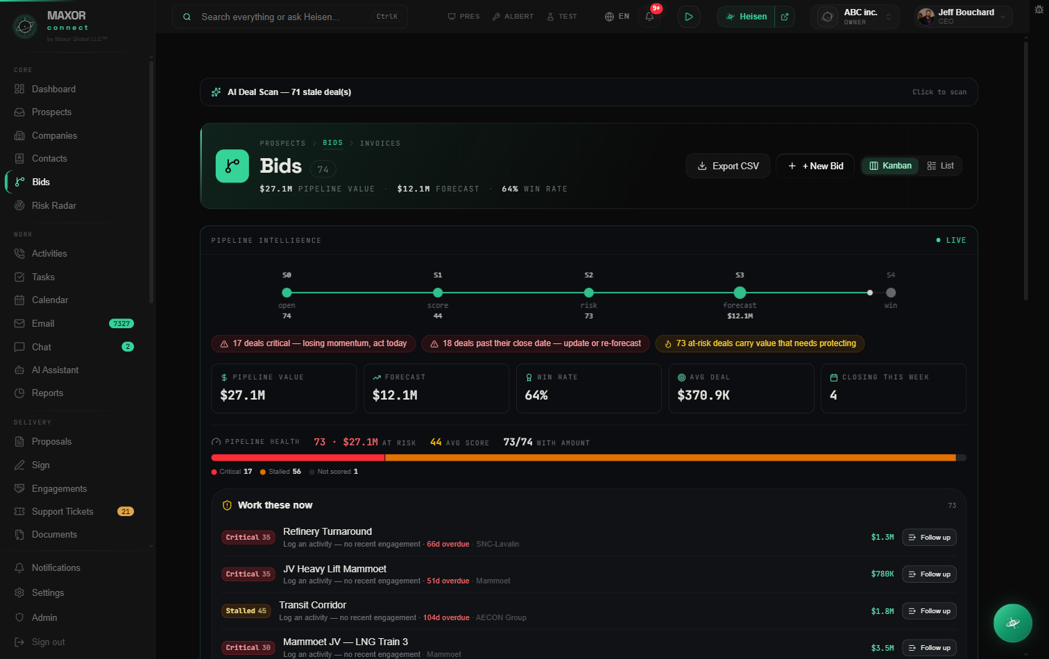
Task: Click the Prospects breadcrumb tab
Action: coord(282,144)
